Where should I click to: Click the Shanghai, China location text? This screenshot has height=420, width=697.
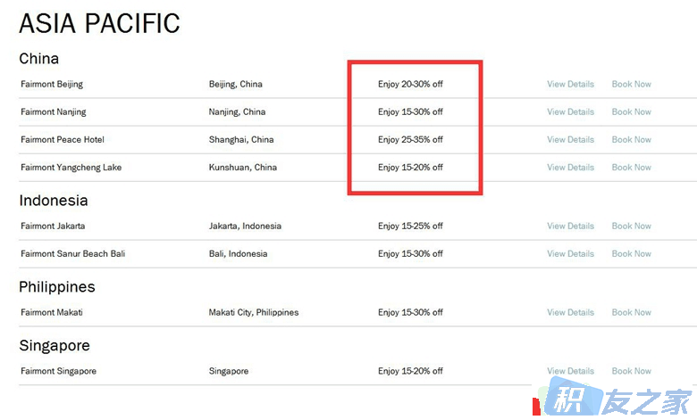(241, 140)
